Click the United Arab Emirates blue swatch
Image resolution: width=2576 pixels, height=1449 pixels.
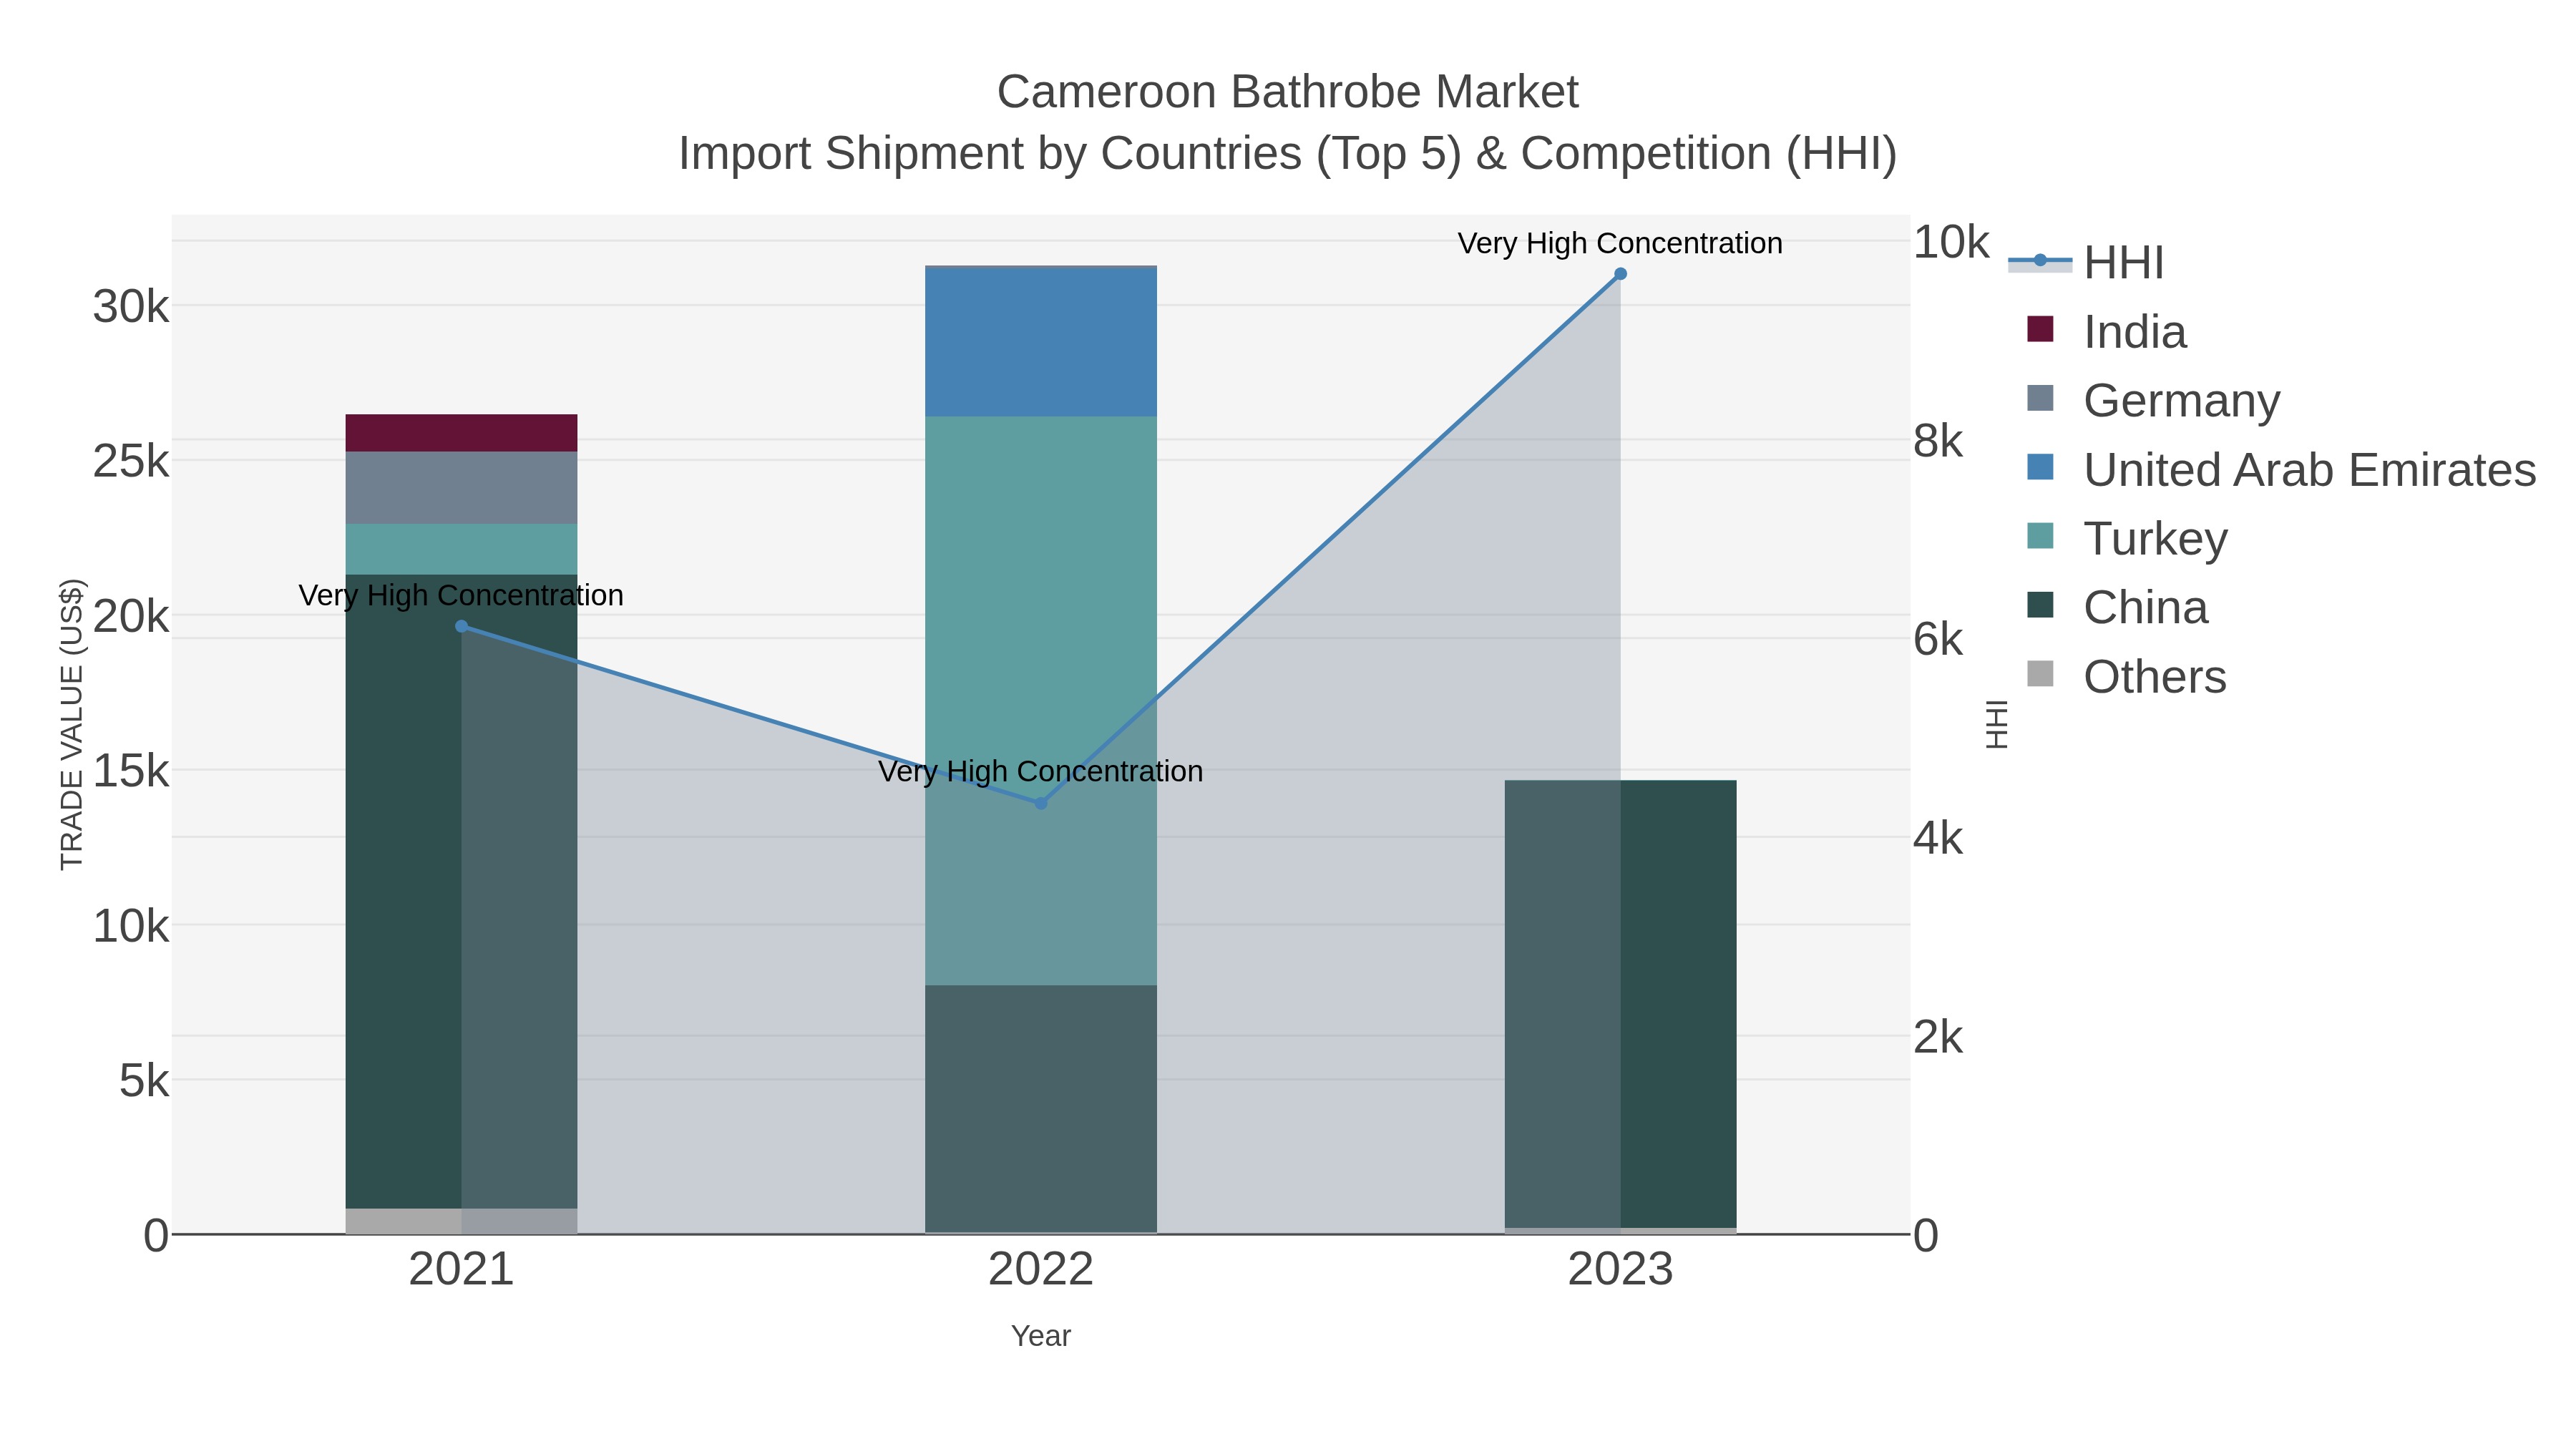pos(2040,467)
